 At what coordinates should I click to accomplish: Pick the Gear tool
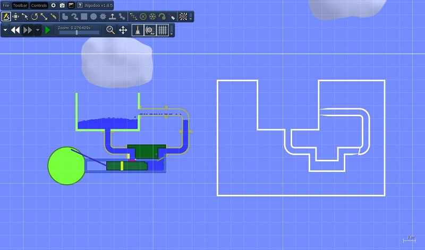tap(103, 16)
